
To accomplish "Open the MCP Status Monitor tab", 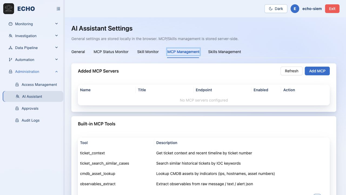I will tap(111, 52).
